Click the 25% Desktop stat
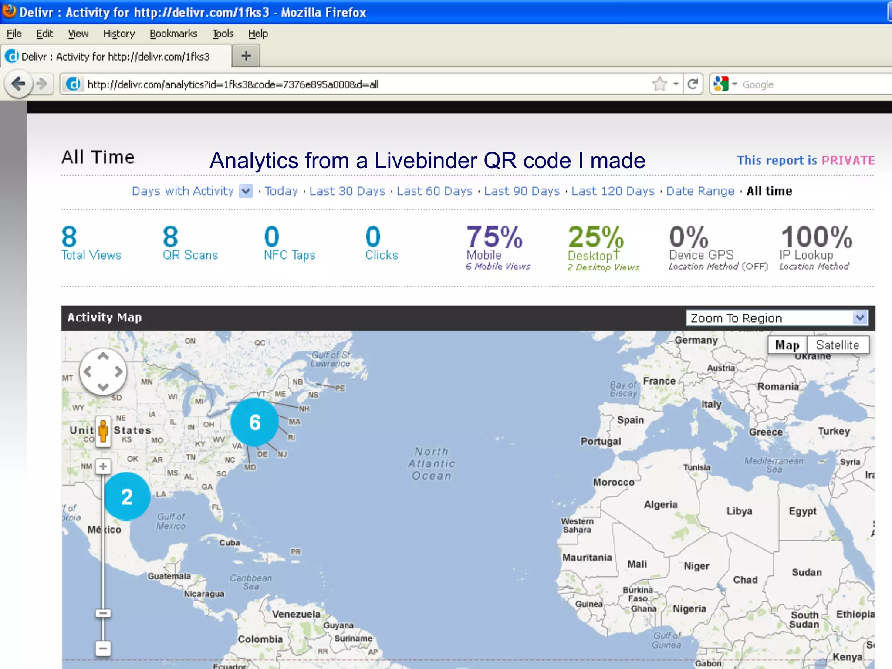This screenshot has width=892, height=669. [x=603, y=248]
